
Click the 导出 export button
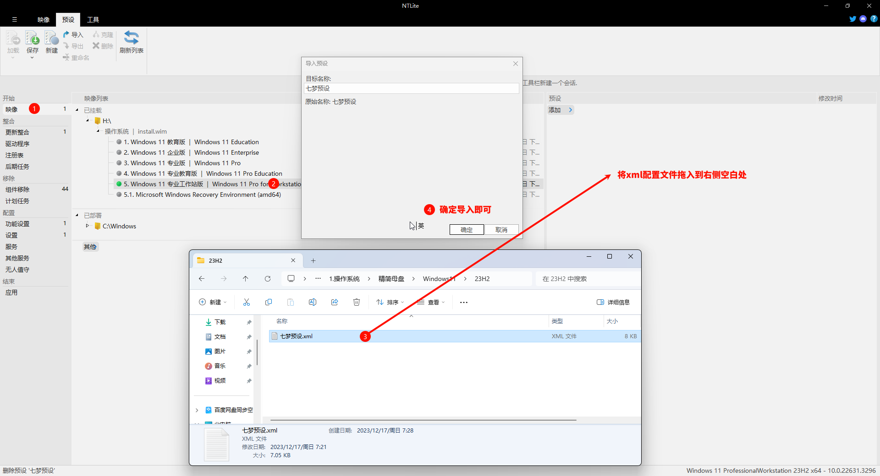[73, 46]
